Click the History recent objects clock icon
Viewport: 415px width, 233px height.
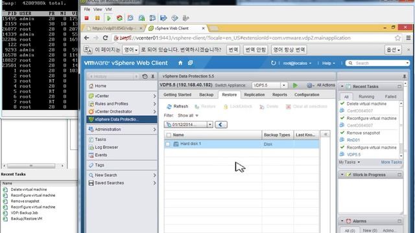click(145, 76)
